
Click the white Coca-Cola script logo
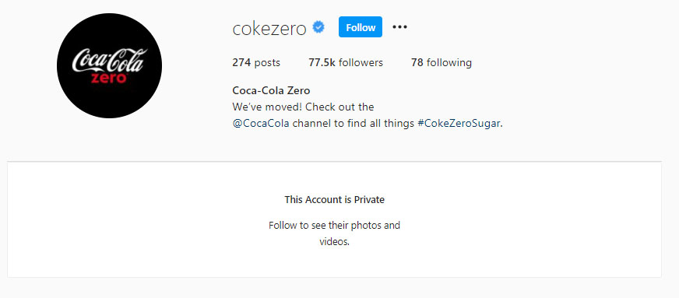coord(109,60)
